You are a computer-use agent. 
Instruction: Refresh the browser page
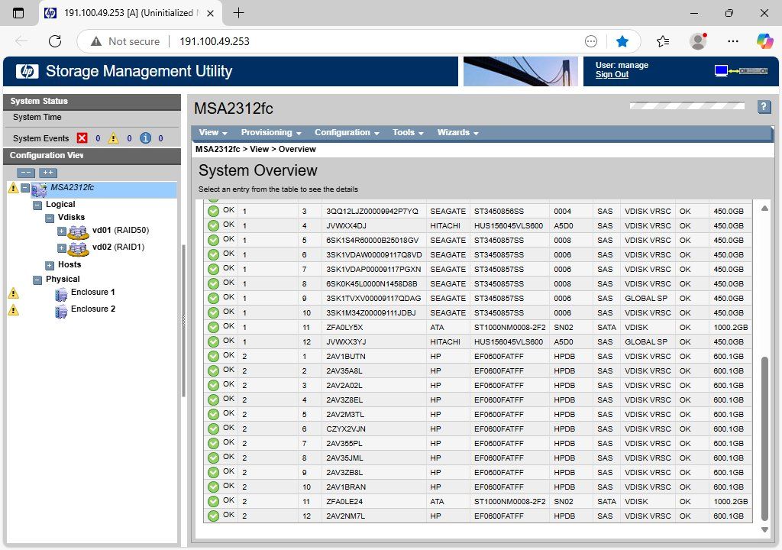[x=55, y=41]
